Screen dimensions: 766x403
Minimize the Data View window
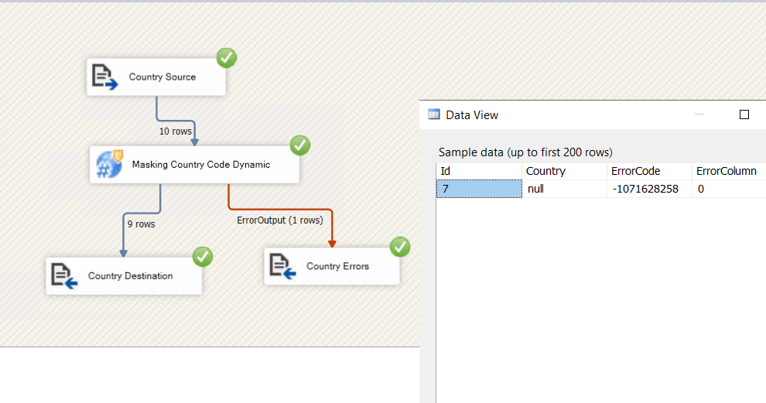tap(699, 114)
